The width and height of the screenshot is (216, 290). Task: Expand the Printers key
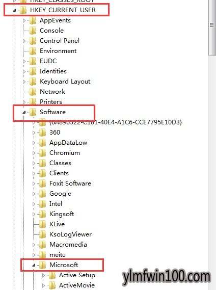tap(24, 102)
